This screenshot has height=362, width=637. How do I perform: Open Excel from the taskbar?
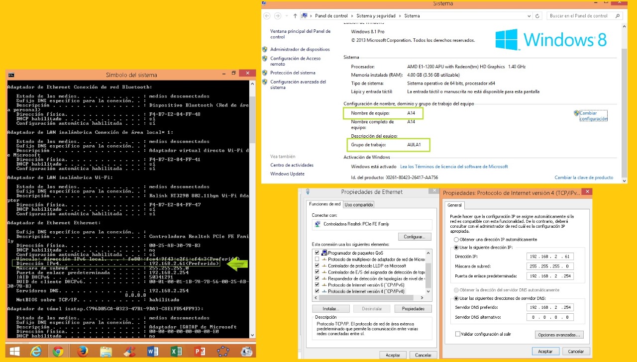(176, 351)
